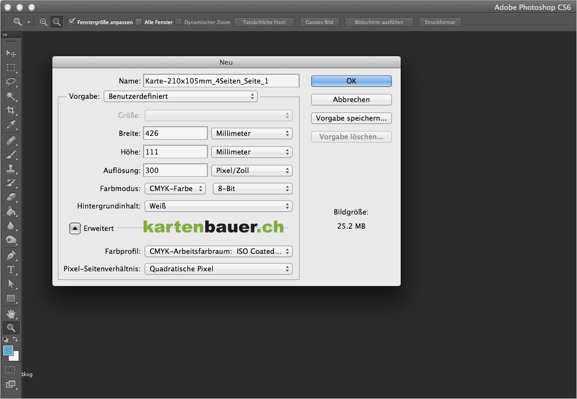
Task: Open the Farbmodus CMYK-Farbe dropdown
Action: point(175,188)
